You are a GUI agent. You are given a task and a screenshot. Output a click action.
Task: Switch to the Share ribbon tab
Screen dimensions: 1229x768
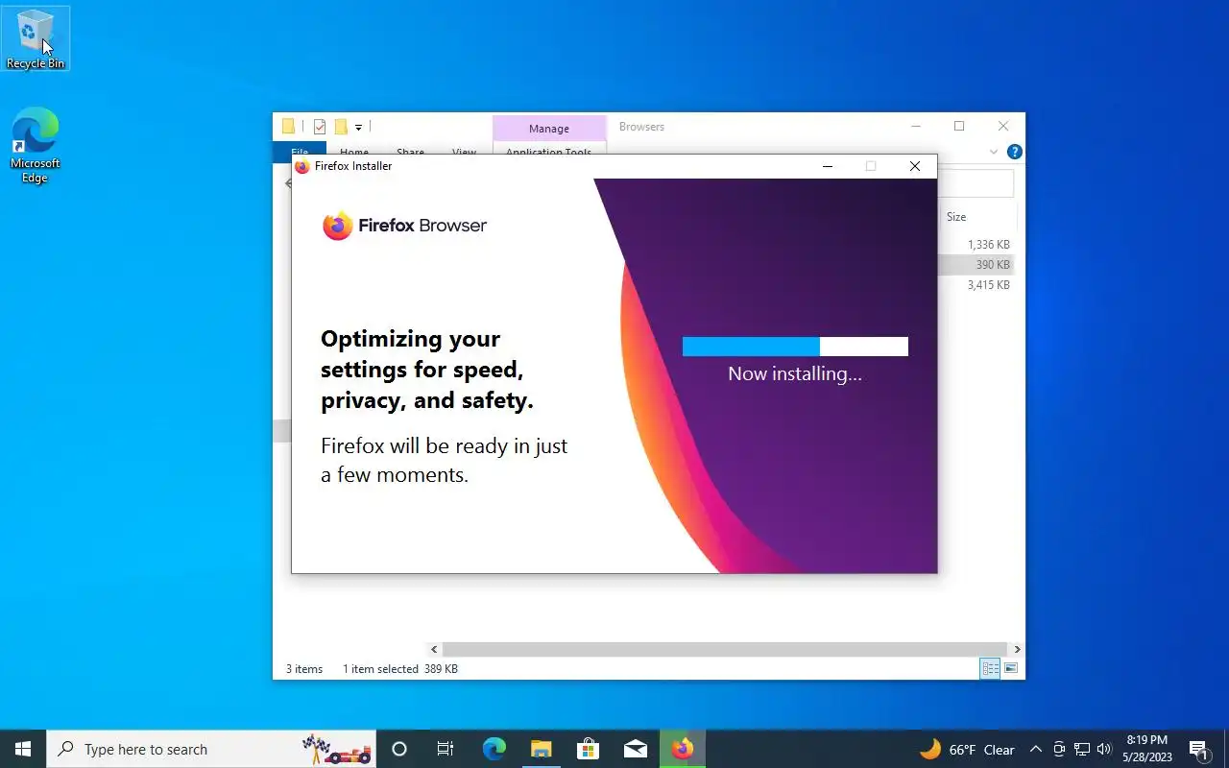[x=410, y=152]
